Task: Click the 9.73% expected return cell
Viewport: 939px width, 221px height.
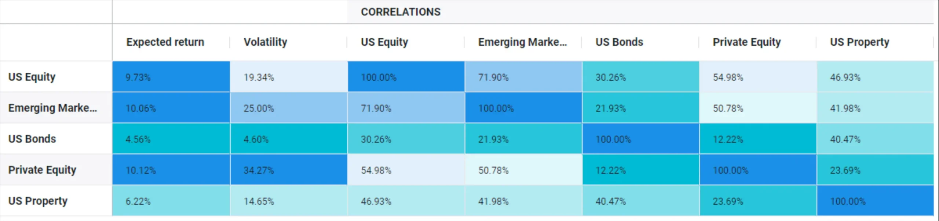Action: (x=171, y=77)
